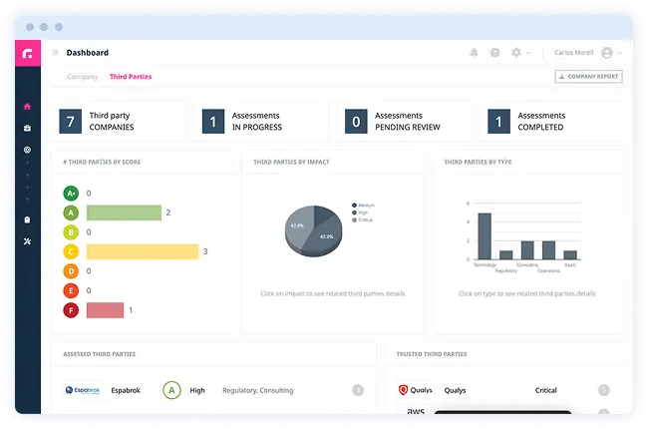648x429 pixels.
Task: Click the yellow C score bar
Action: (143, 251)
